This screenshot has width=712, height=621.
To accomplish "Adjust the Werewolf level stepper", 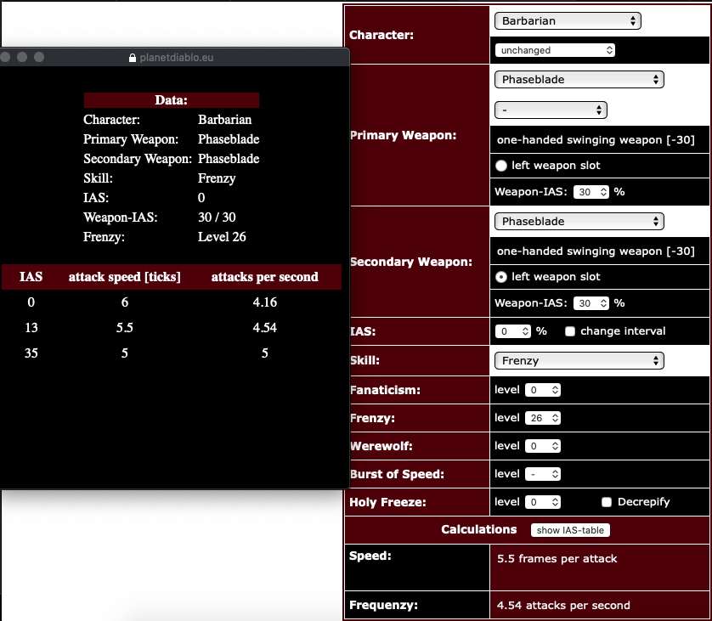I will pyautogui.click(x=543, y=445).
